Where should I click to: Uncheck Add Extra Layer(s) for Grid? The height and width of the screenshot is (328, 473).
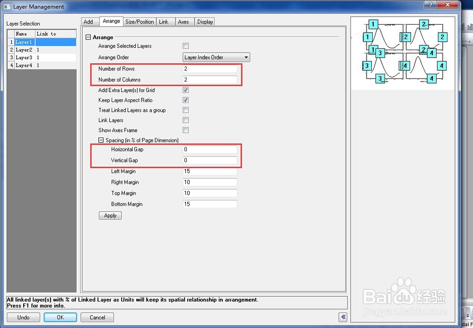pos(185,90)
